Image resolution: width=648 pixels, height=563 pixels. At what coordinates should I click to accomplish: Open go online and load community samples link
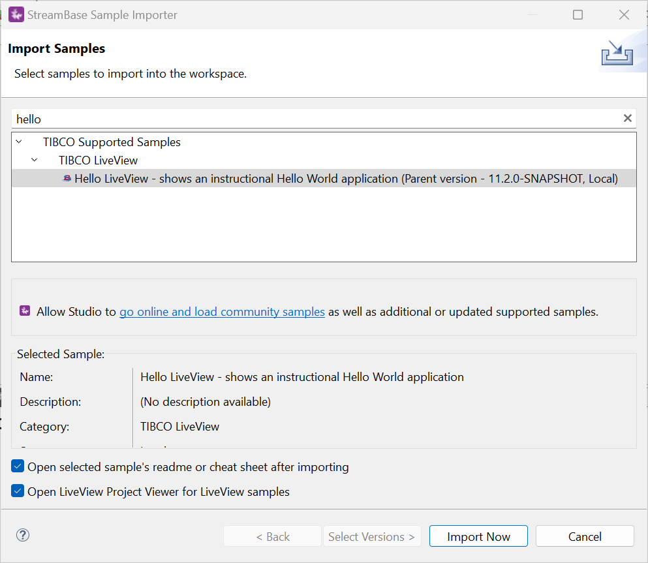pos(222,312)
